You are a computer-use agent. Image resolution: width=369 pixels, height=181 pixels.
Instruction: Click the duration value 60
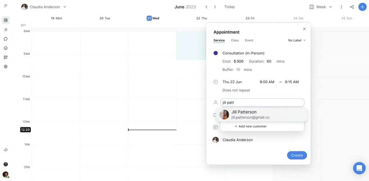click(269, 61)
